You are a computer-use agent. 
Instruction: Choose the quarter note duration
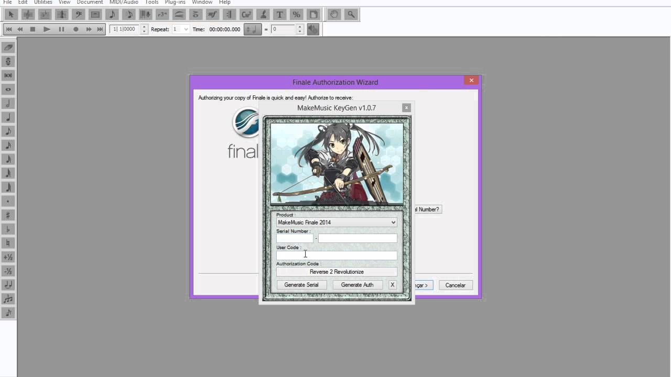[x=8, y=117]
